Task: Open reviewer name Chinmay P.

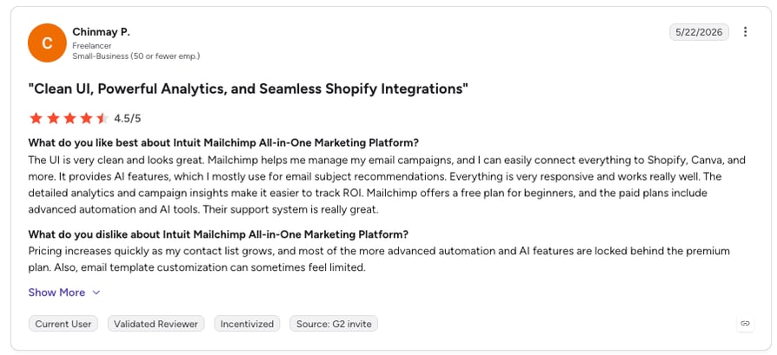Action: point(101,32)
